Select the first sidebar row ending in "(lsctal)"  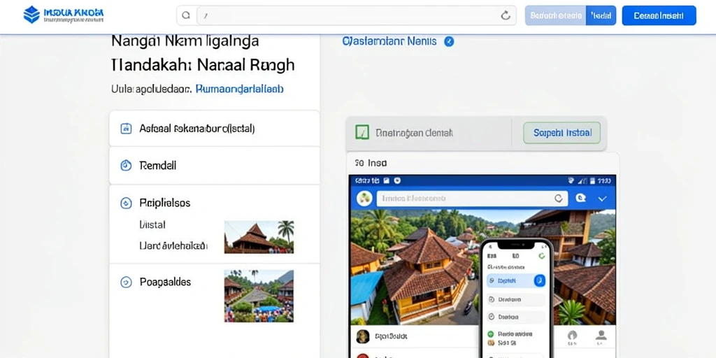tap(214, 129)
